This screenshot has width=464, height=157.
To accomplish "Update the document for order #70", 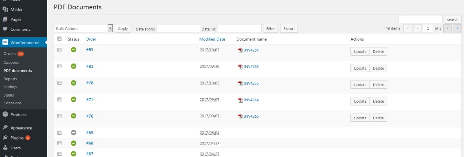I will click(x=360, y=118).
